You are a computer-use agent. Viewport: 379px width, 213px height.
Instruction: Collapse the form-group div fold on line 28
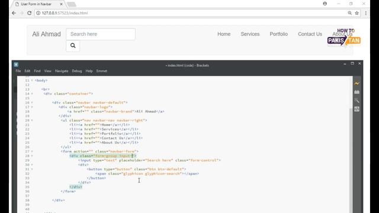pyautogui.click(x=32, y=156)
